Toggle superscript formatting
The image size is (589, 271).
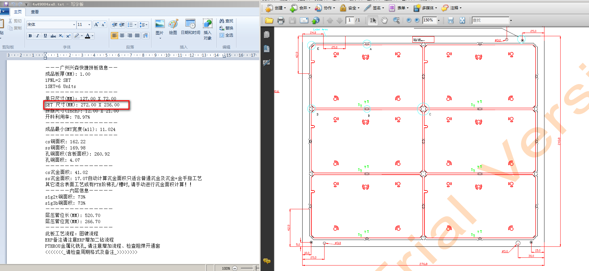tap(68, 36)
